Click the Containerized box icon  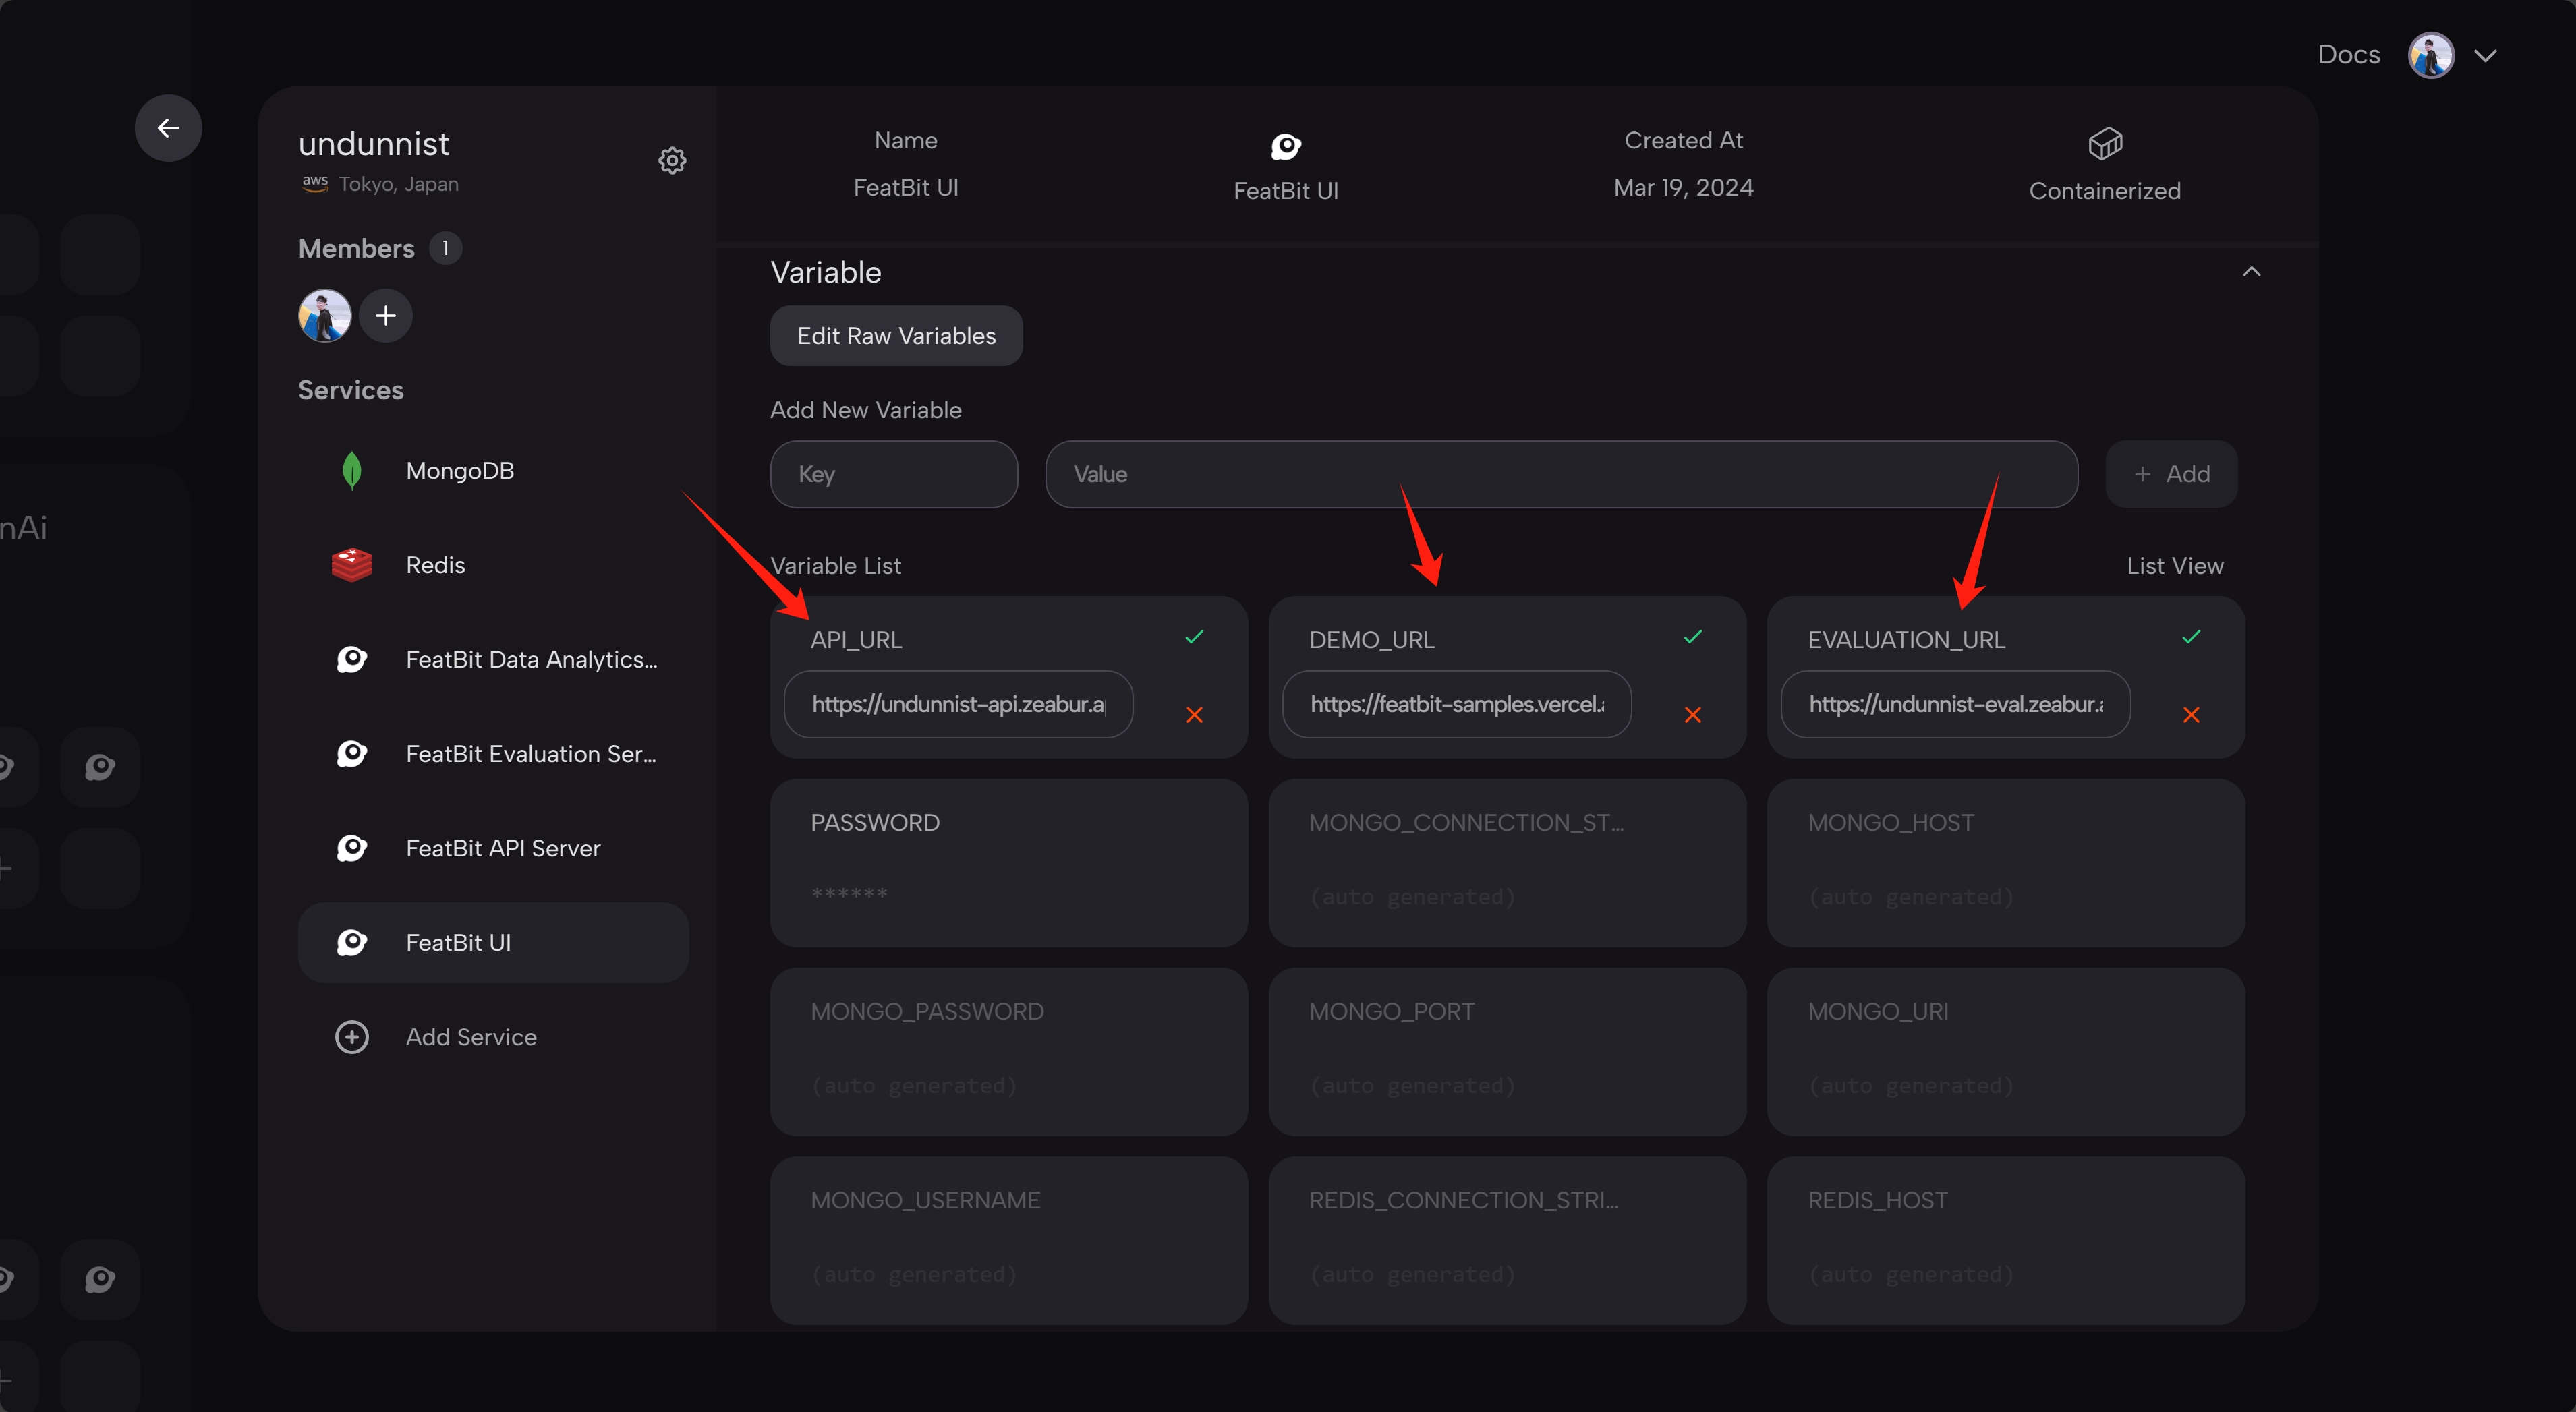pyautogui.click(x=2105, y=144)
